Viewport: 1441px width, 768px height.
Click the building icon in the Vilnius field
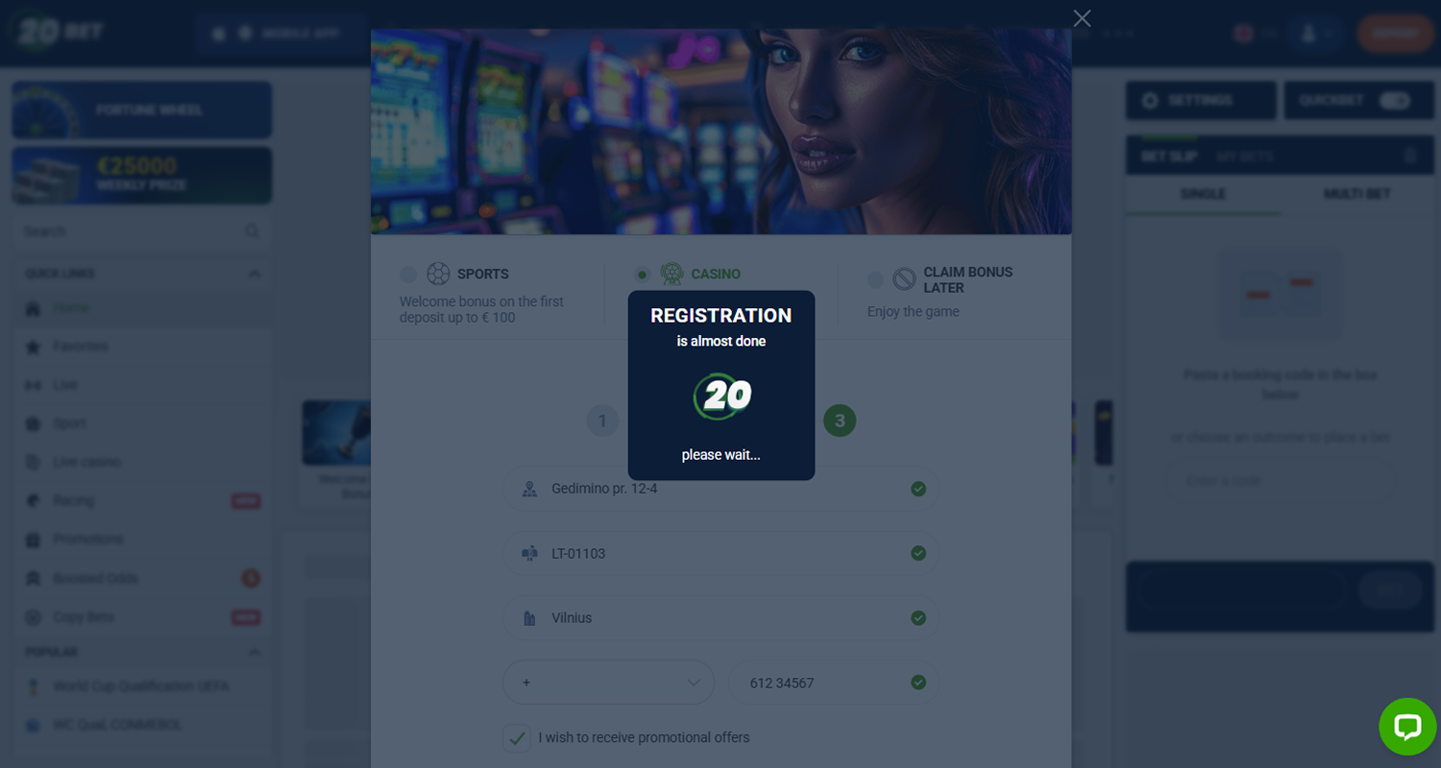(x=529, y=618)
